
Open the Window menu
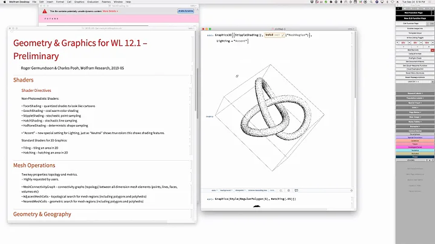[x=118, y=2]
